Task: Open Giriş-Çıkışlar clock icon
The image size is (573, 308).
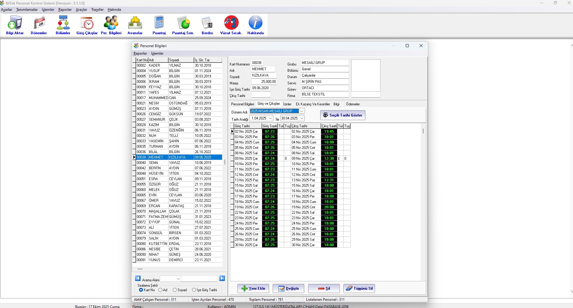Action: pos(87,25)
